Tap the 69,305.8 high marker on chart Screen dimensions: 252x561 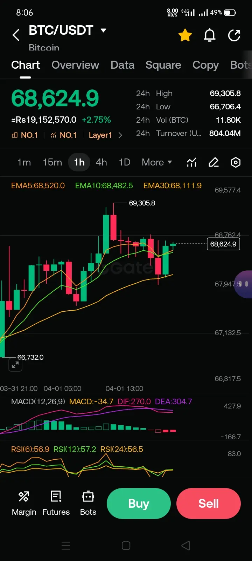142,203
